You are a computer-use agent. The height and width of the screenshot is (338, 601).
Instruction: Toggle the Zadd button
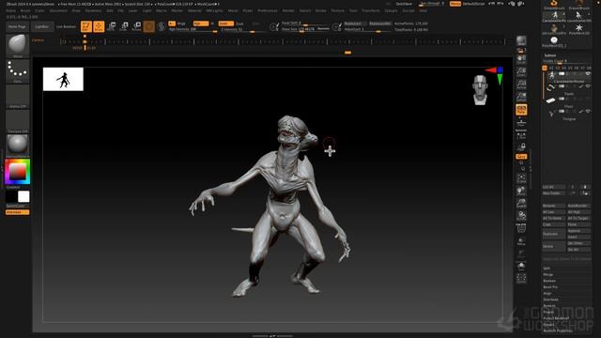pyautogui.click(x=225, y=23)
